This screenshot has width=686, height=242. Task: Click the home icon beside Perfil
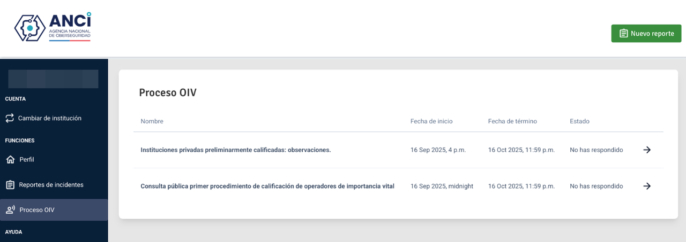pos(10,160)
